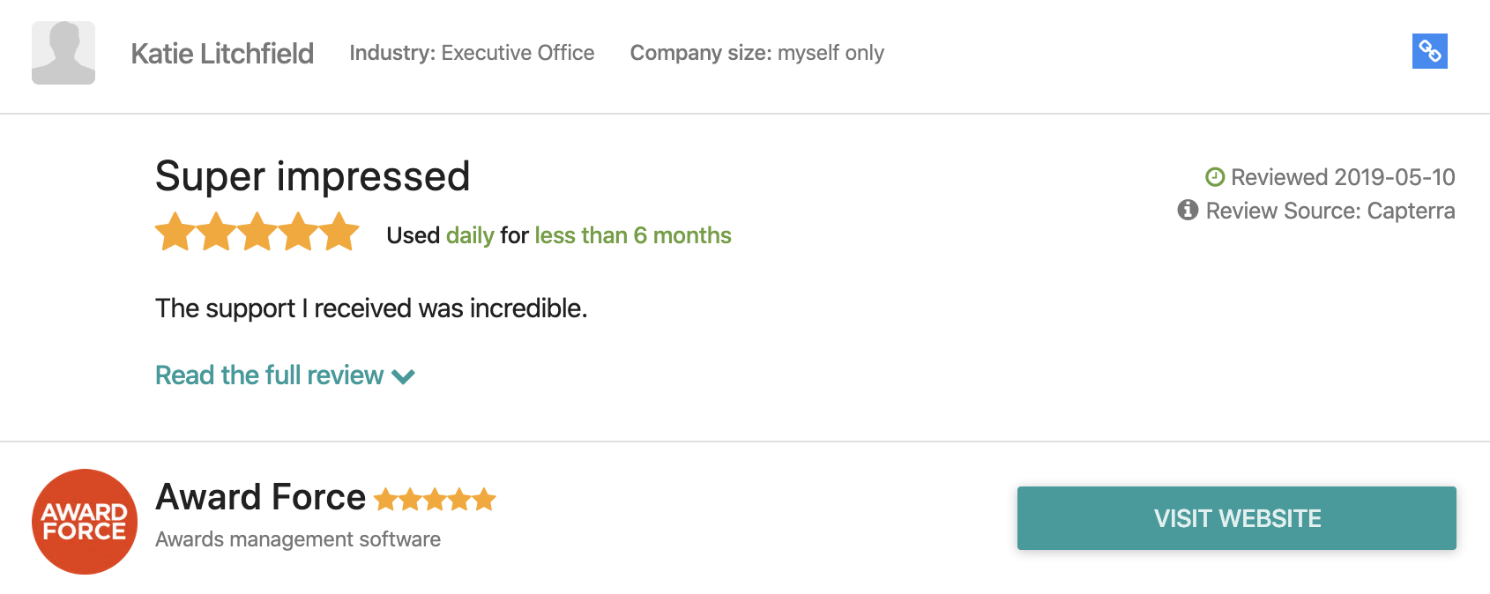
Task: Click the blue permalink chain icon
Action: tap(1429, 51)
